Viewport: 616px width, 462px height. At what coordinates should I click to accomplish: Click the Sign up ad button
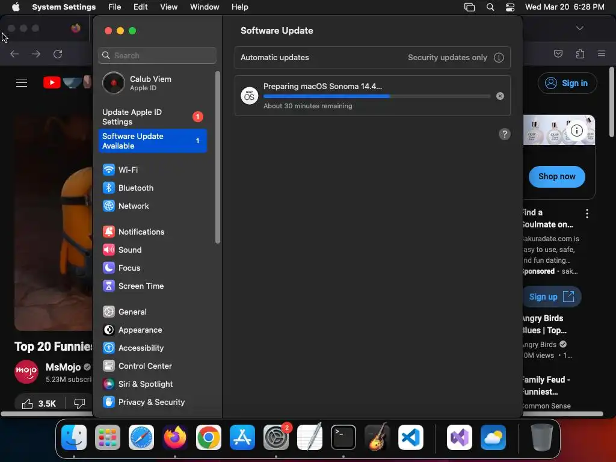[x=551, y=297]
